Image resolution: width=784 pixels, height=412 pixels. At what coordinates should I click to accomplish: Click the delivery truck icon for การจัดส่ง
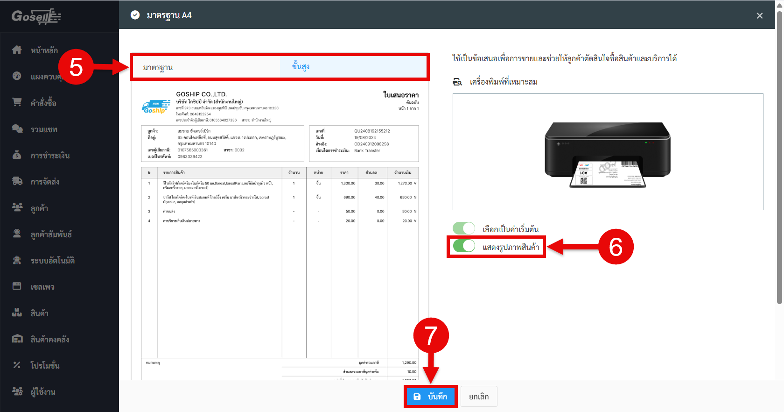pos(17,181)
